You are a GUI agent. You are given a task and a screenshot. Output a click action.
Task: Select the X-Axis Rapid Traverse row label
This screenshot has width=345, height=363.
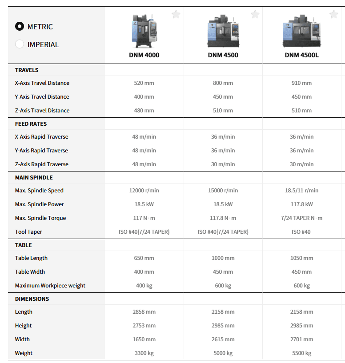41,137
